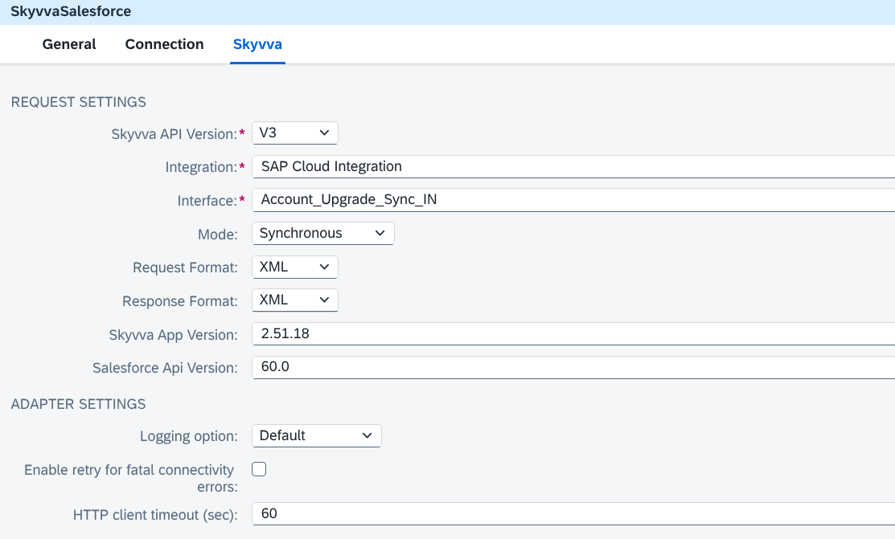Click the Mode label
This screenshot has height=539, width=895.
click(217, 235)
